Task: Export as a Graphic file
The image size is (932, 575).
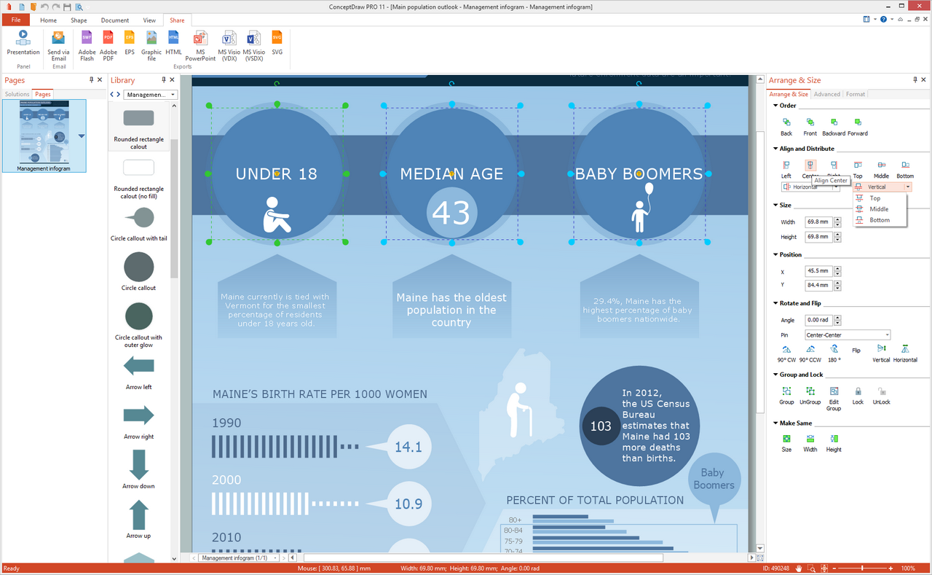Action: 151,45
